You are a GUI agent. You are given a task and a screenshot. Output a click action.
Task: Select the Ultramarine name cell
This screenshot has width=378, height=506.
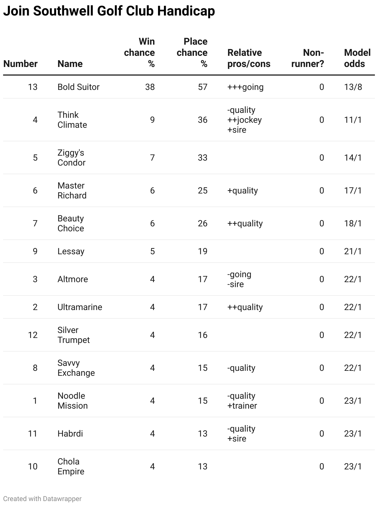[80, 307]
